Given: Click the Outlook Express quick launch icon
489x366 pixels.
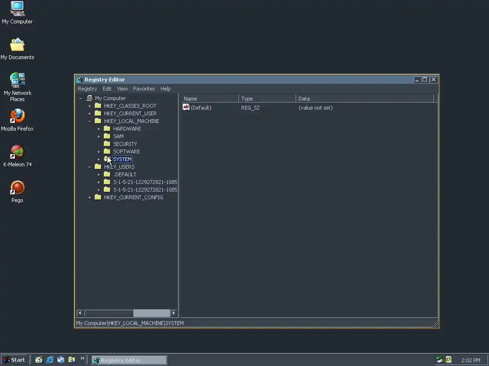Looking at the screenshot, I should click(61, 360).
